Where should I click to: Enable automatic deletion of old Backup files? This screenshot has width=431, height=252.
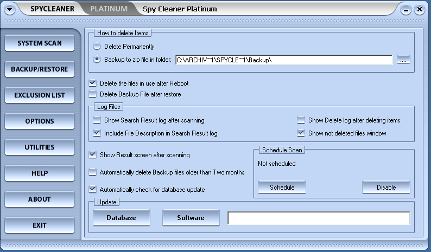point(93,172)
